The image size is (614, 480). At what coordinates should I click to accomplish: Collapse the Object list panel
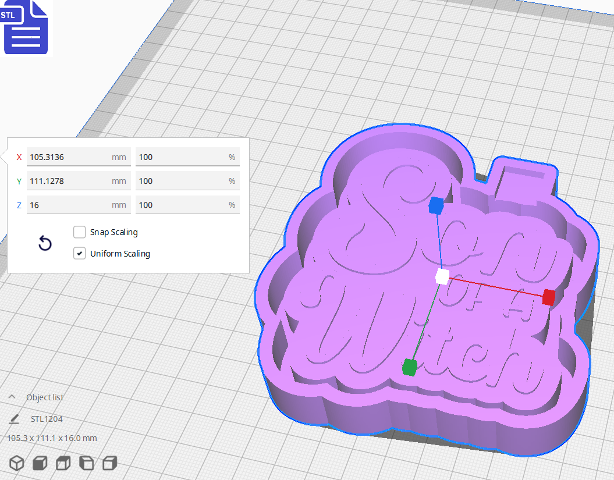click(x=10, y=397)
